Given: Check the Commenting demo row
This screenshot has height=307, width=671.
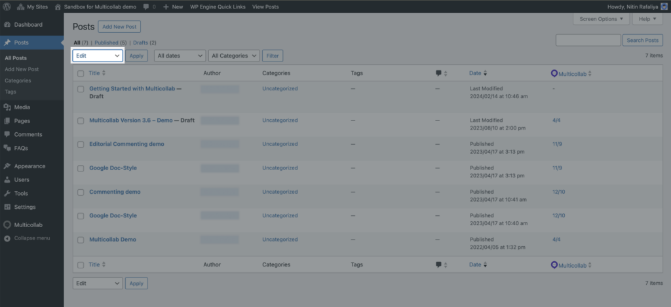Looking at the screenshot, I should tap(81, 192).
